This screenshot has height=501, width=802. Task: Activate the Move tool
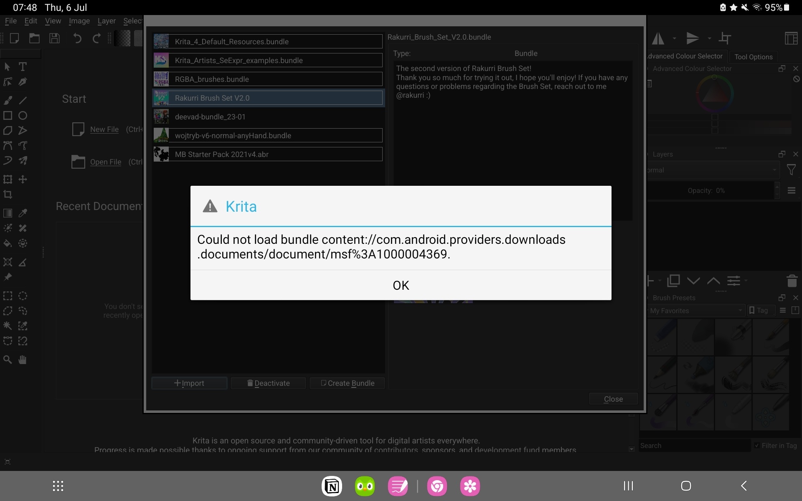(x=23, y=179)
